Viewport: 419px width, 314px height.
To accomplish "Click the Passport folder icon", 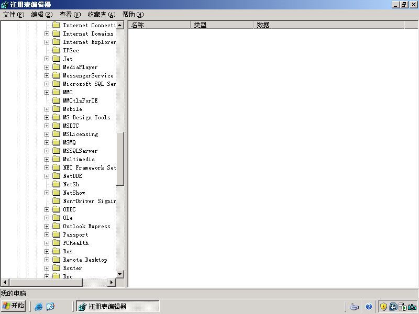I will click(56, 234).
